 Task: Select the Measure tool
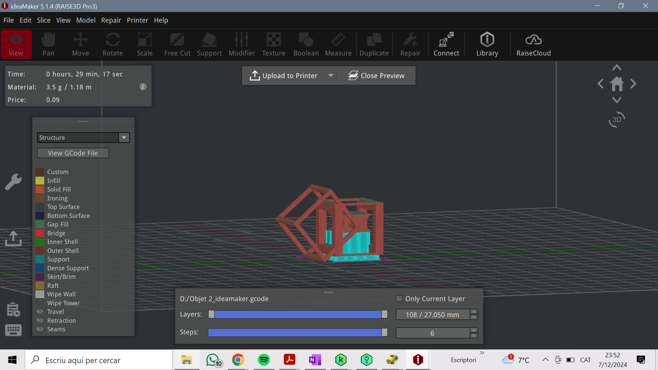coord(338,44)
